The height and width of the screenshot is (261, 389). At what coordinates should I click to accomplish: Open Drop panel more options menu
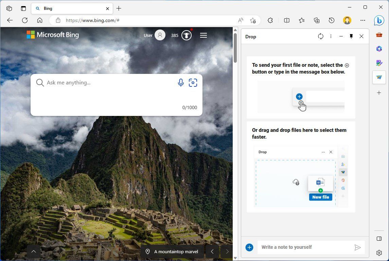[331, 36]
